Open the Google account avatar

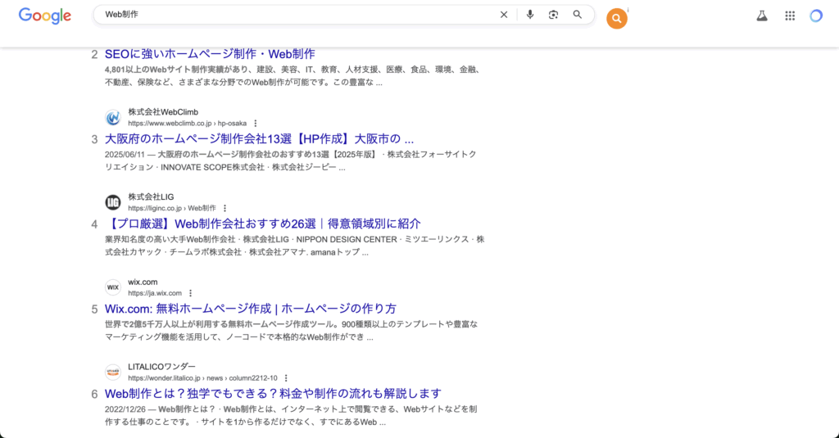click(816, 16)
